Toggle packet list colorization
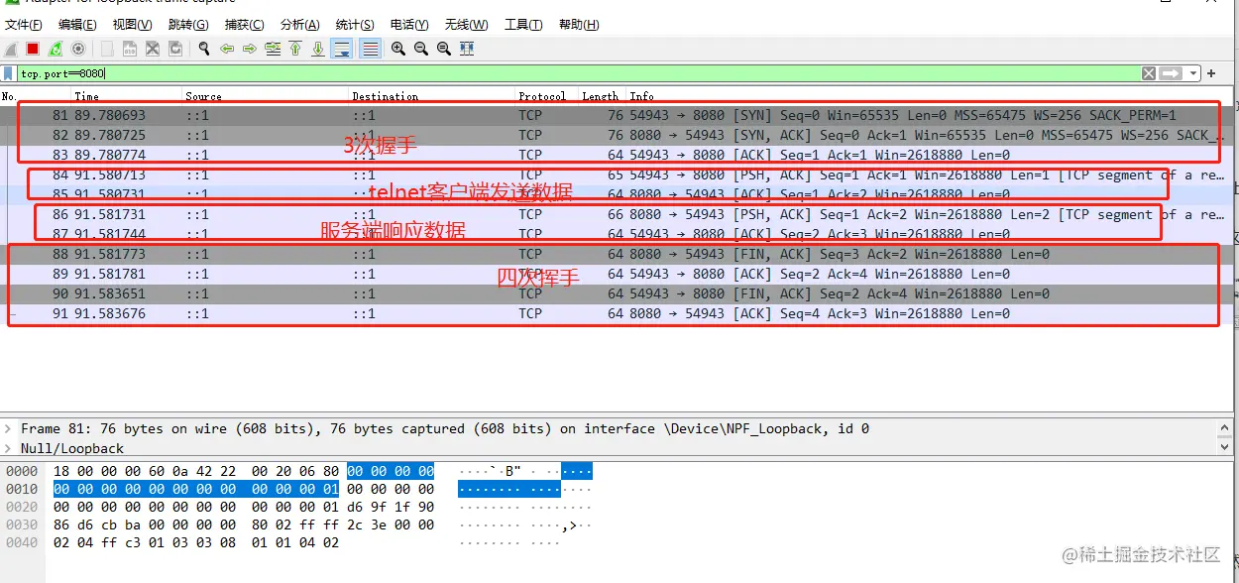 point(370,49)
